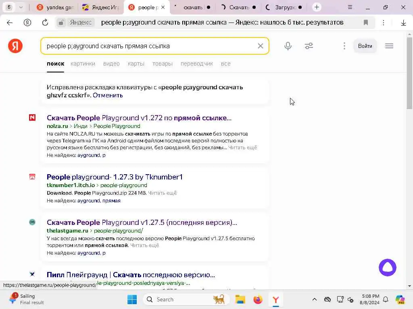Open File Explorer from the taskbar
This screenshot has height=309, width=413.
(x=240, y=299)
